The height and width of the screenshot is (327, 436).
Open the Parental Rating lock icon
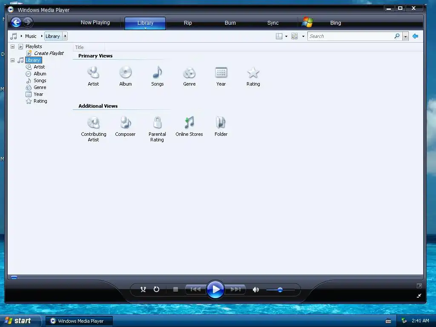158,123
